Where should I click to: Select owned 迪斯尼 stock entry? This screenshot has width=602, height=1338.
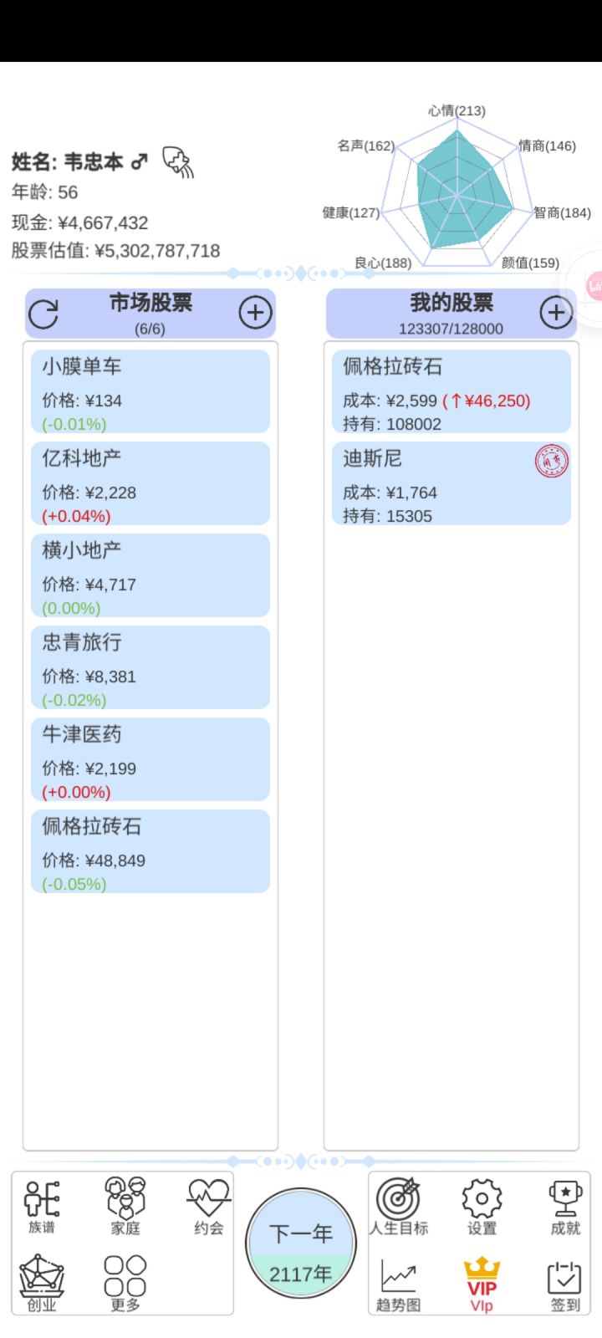point(451,483)
